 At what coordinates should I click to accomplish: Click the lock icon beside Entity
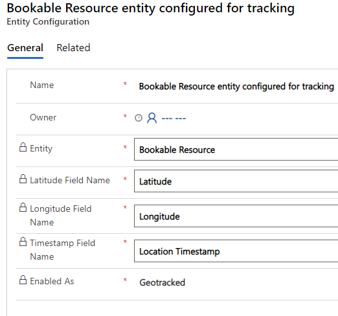pyautogui.click(x=23, y=147)
